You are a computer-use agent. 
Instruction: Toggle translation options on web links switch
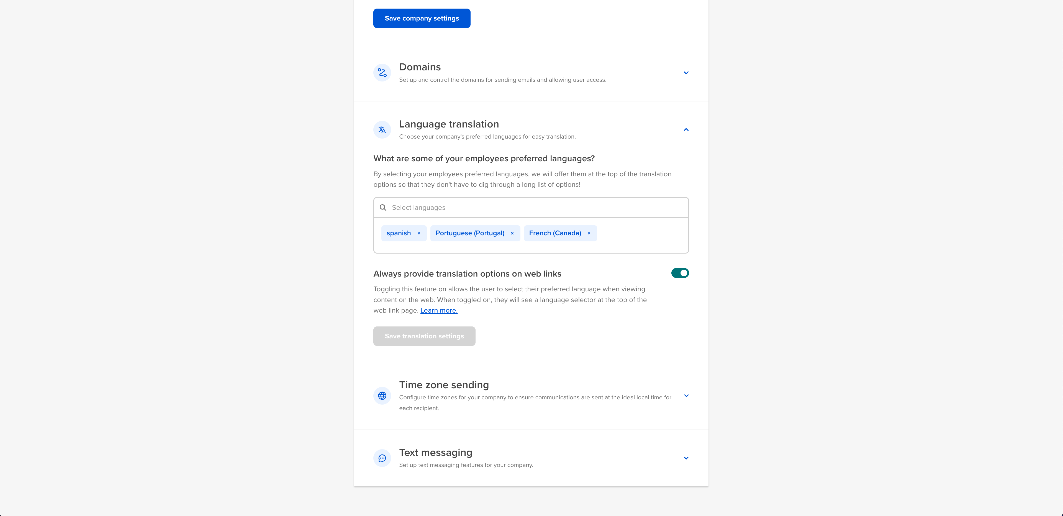(x=680, y=273)
